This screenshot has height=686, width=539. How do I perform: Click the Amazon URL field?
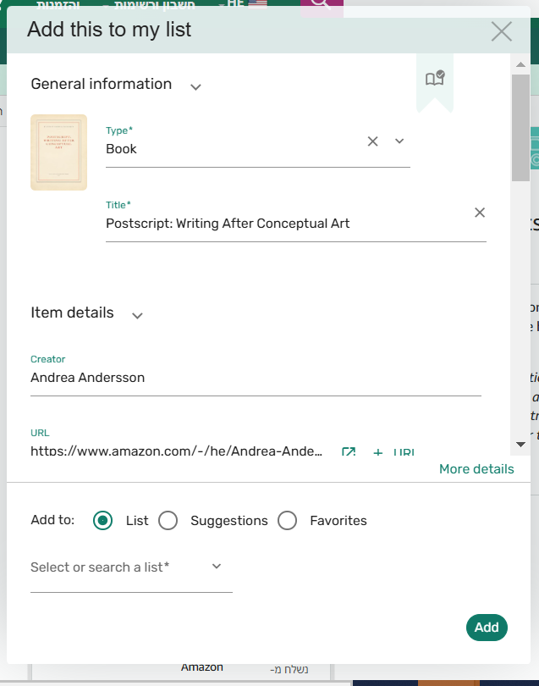coord(177,451)
